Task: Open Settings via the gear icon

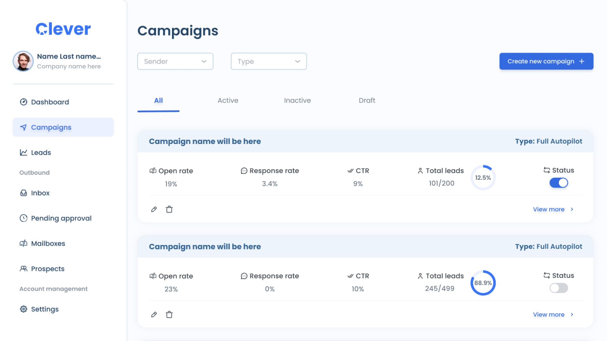Action: pyautogui.click(x=23, y=309)
